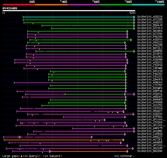Click the purple ~60% identity color segment

[x=83, y=5]
